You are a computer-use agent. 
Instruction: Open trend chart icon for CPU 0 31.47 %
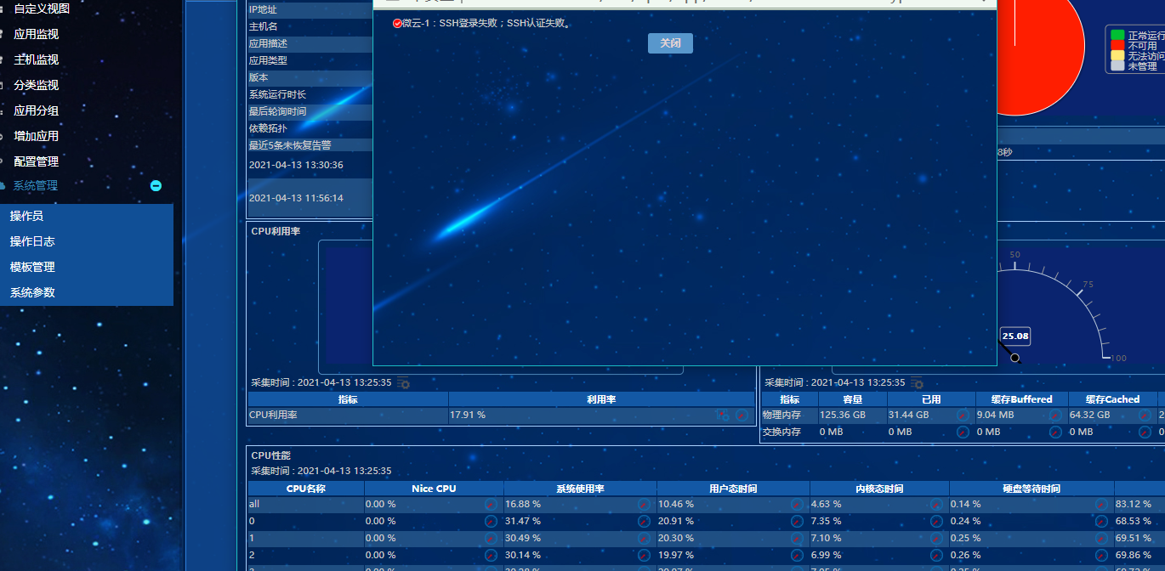pyautogui.click(x=644, y=521)
